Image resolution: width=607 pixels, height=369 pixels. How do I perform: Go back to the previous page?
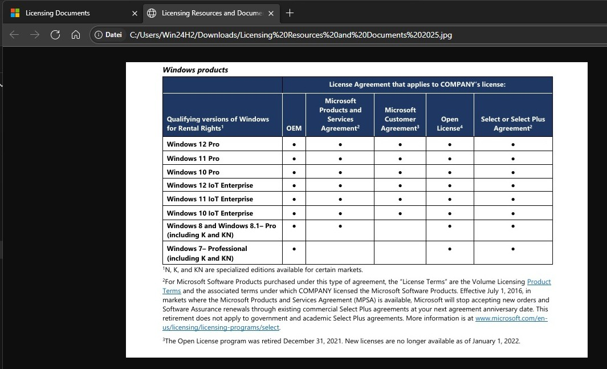pos(14,35)
